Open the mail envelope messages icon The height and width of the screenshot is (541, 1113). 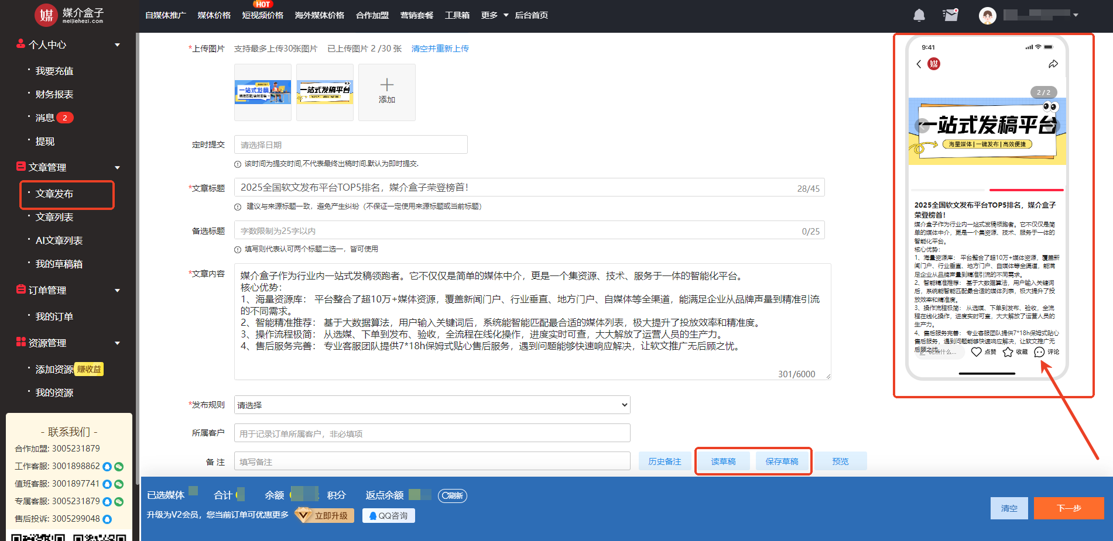[951, 15]
